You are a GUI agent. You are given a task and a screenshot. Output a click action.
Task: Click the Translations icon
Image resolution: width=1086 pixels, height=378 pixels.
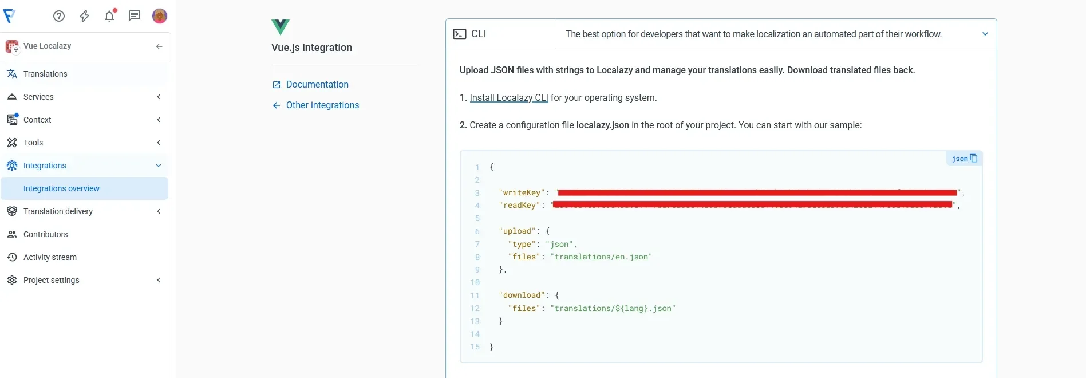point(12,74)
